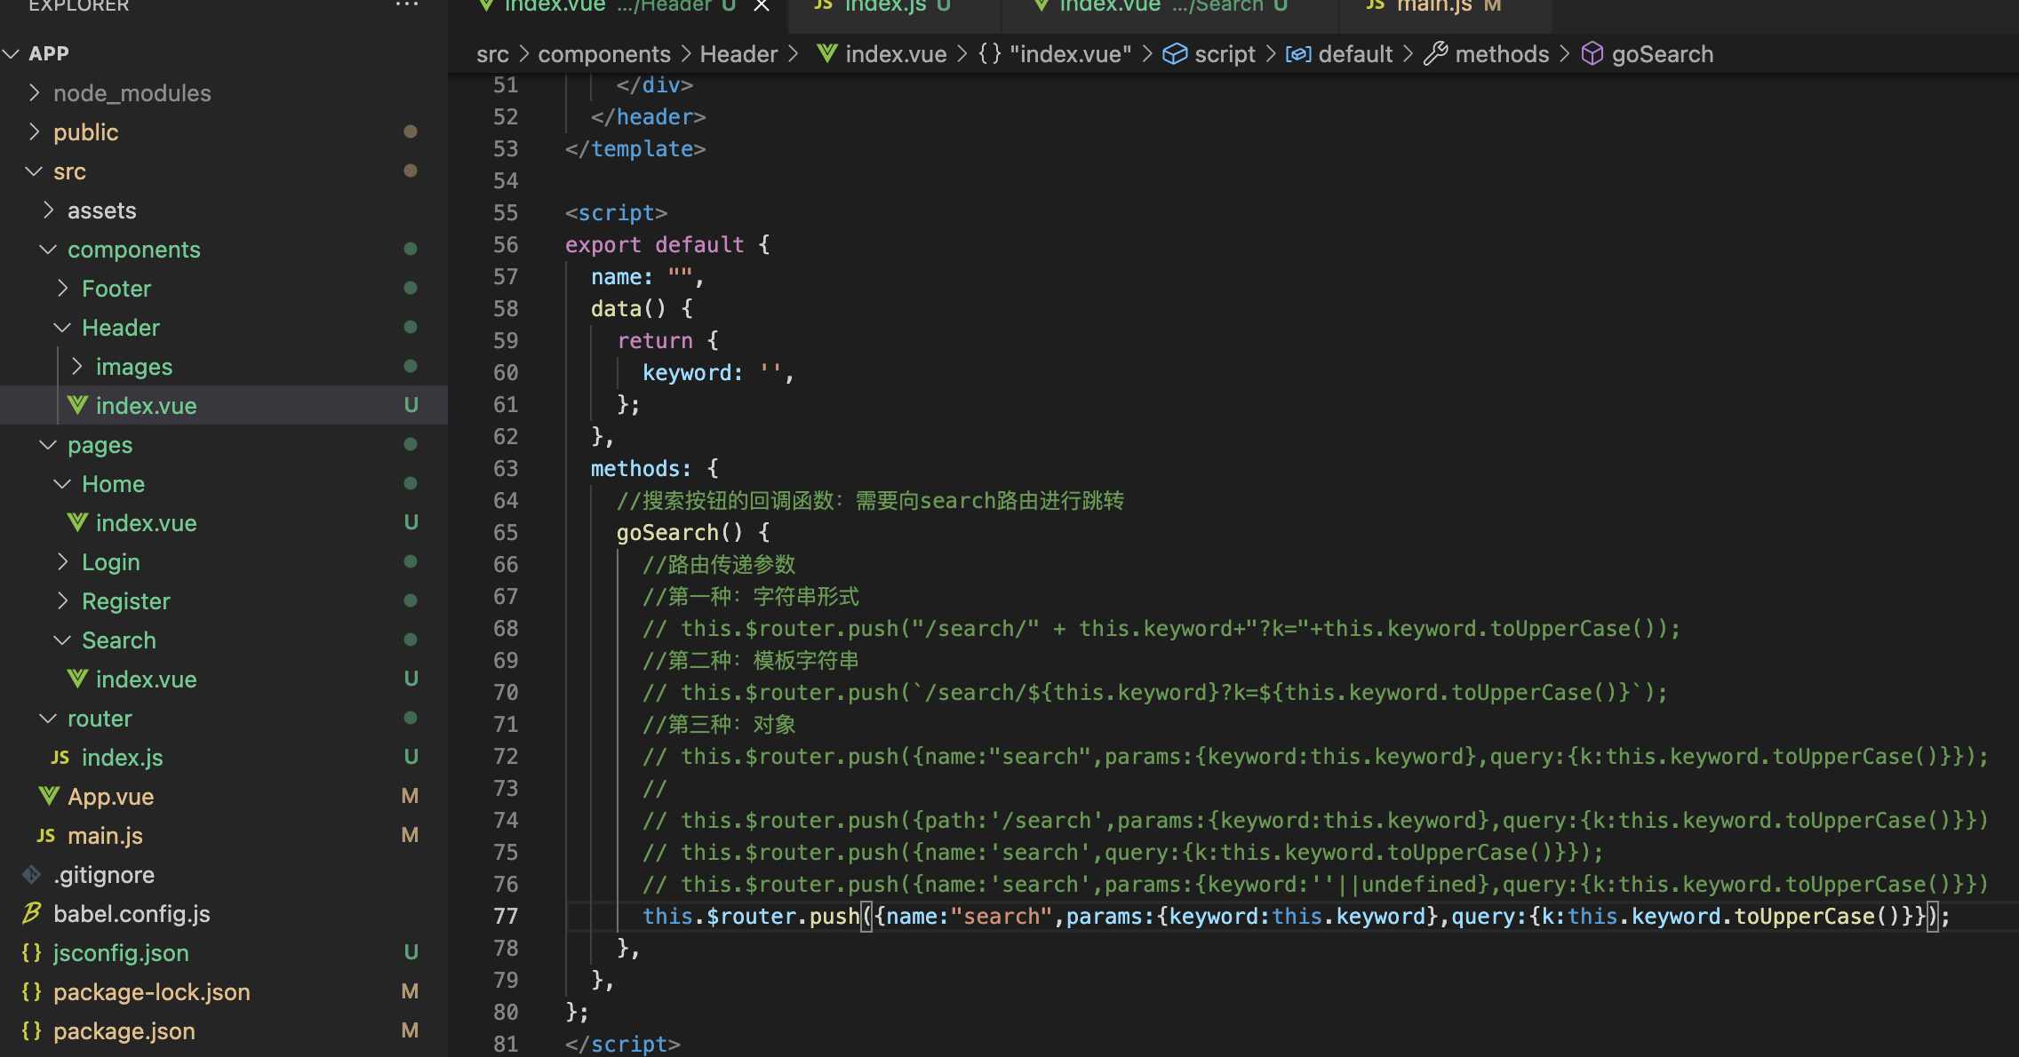Click the braces icon next to package.json
The image size is (2019, 1057).
click(x=32, y=1030)
